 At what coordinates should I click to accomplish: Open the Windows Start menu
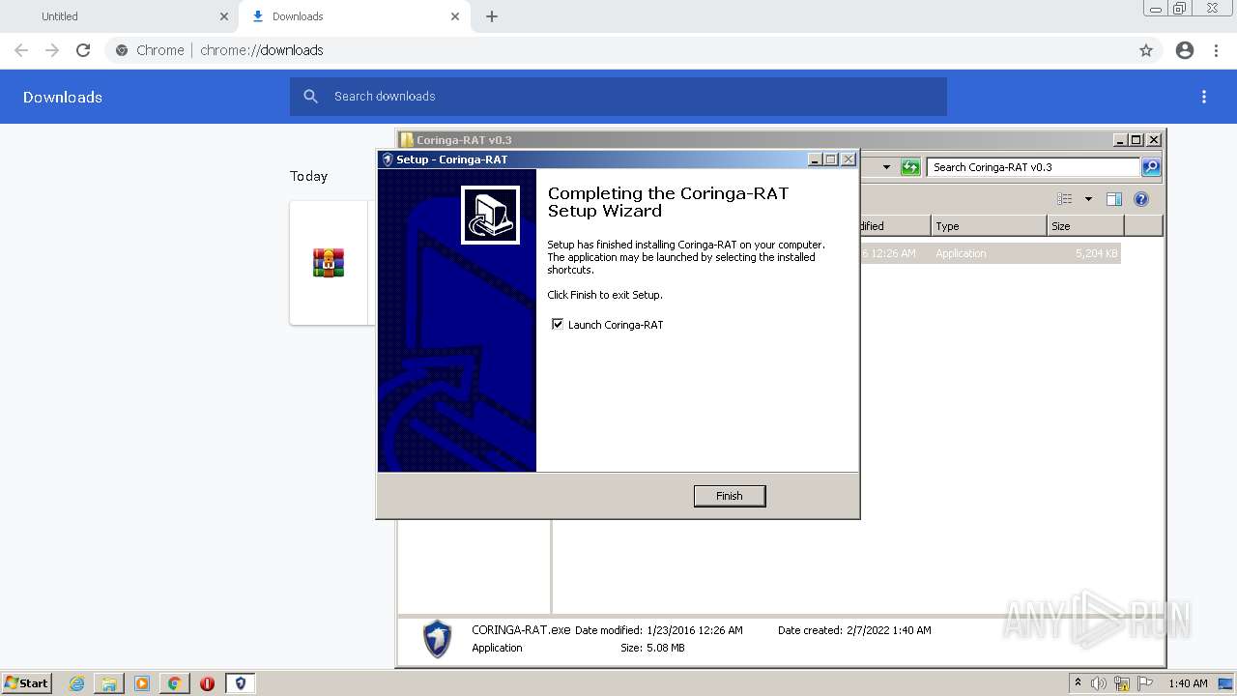pos(26,682)
